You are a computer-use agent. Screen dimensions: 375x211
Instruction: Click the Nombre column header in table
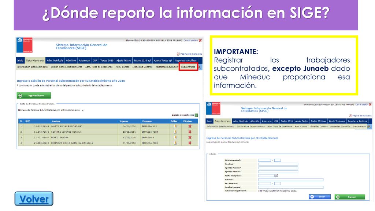[x=56, y=121]
